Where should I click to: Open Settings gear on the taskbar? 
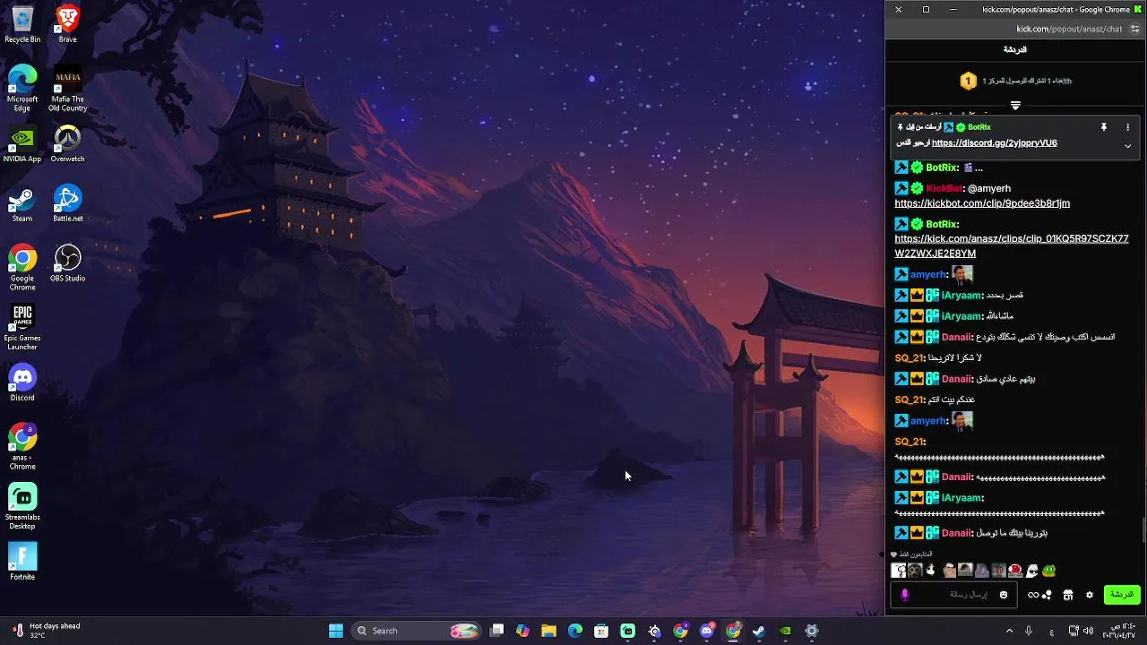[812, 631]
